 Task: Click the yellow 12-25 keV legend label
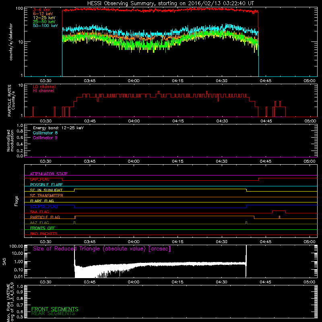(x=44, y=18)
